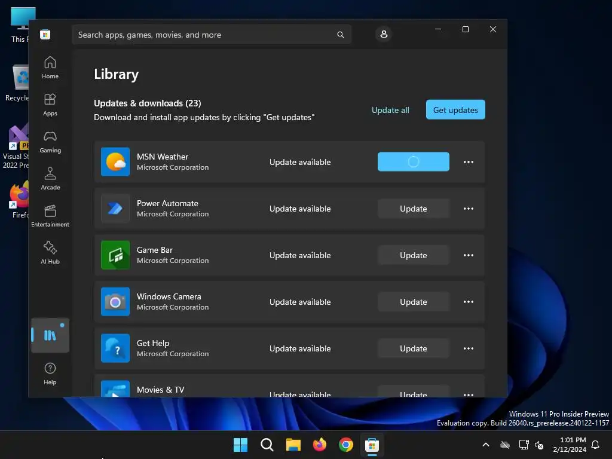Select the Library icon in sidebar
612x459 pixels.
[50, 335]
